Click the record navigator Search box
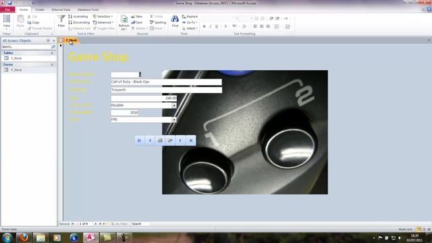 click(140, 224)
